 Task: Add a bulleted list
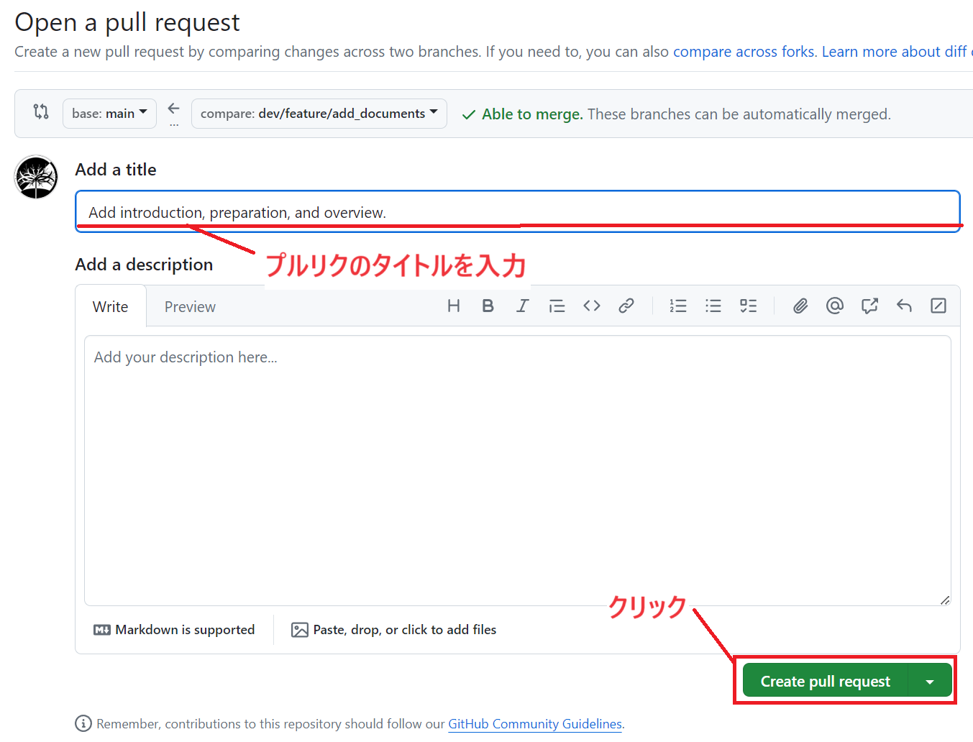tap(713, 306)
